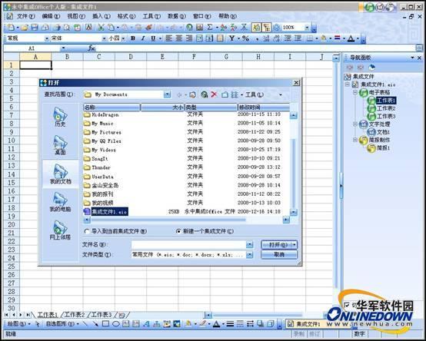Viewport: 426px width, 341px height.
Task: Click in the 文件名 input field
Action: [x=188, y=245]
